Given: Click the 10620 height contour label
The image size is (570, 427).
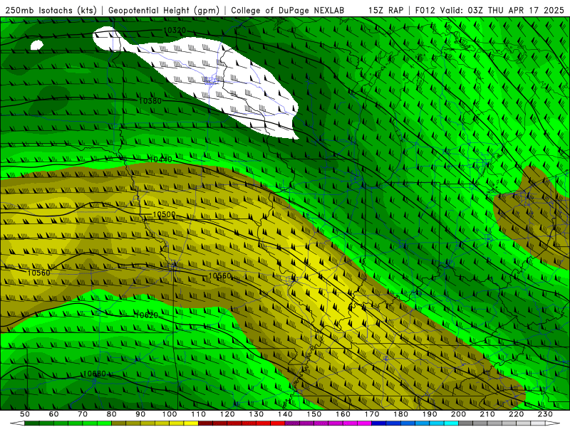Looking at the screenshot, I should 147,315.
